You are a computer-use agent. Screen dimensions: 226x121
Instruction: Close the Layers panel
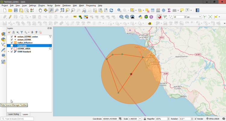coord(51,28)
